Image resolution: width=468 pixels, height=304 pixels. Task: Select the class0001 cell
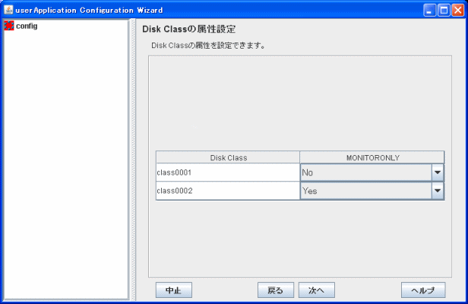tap(228, 173)
